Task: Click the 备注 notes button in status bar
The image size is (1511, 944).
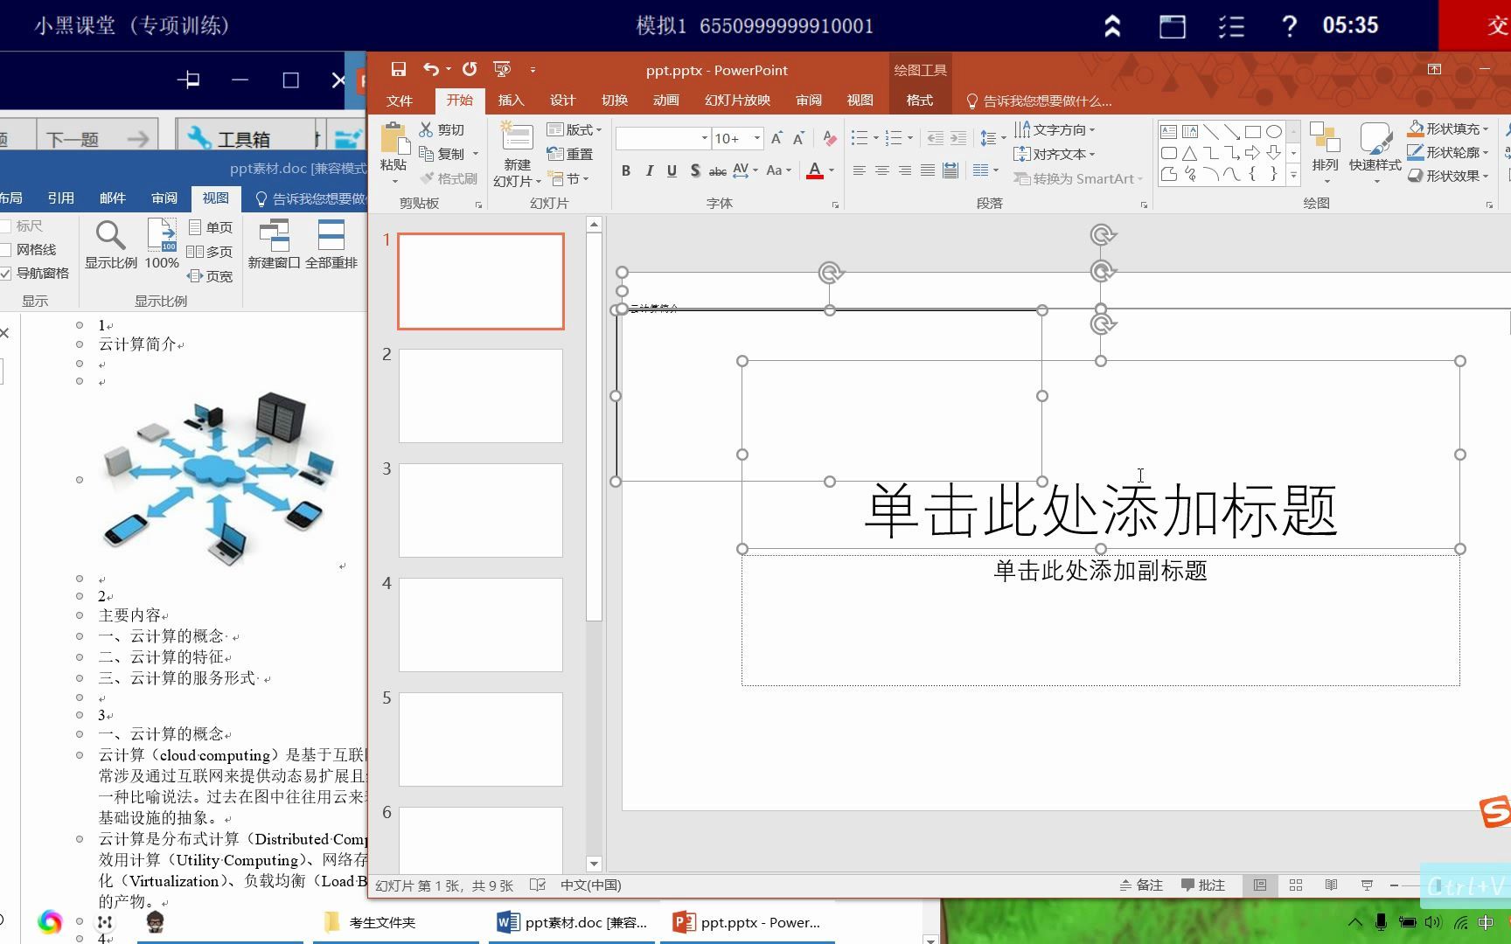Action: point(1141,885)
